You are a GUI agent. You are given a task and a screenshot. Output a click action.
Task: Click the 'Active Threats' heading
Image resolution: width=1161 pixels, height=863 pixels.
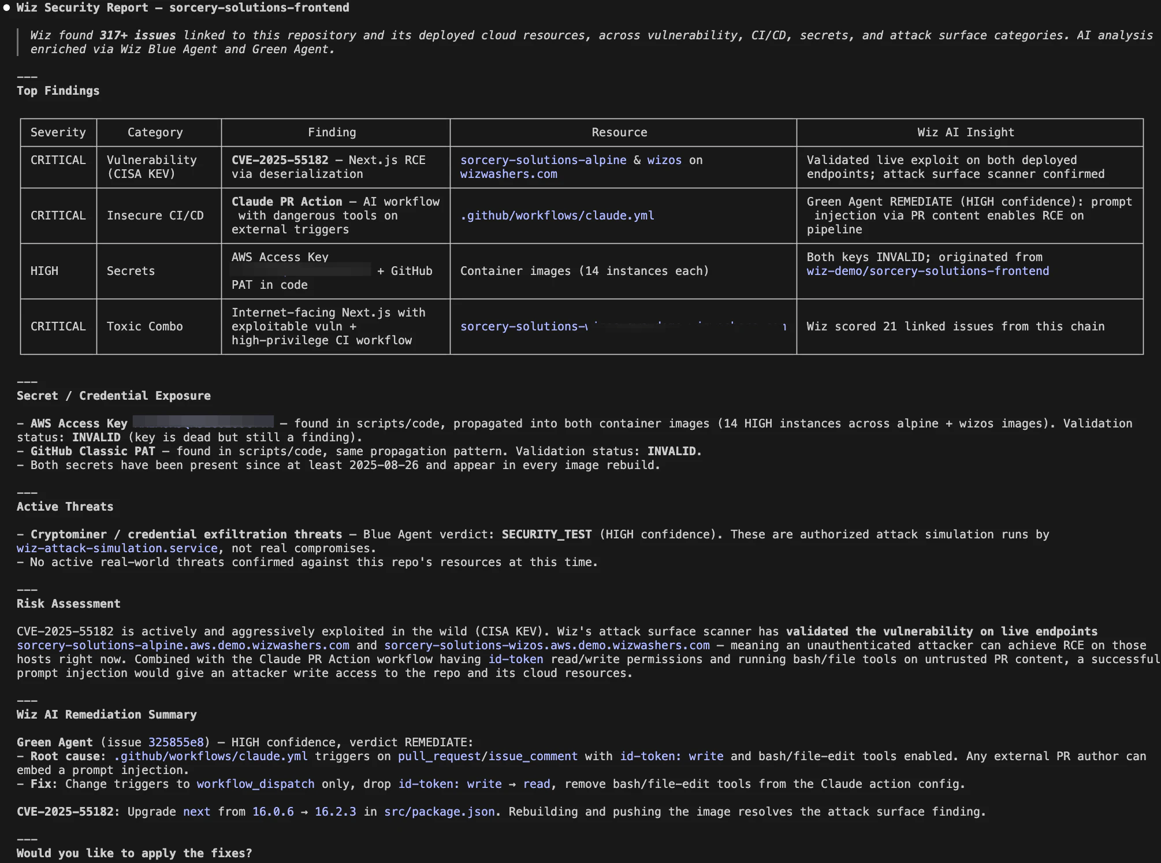coord(65,507)
